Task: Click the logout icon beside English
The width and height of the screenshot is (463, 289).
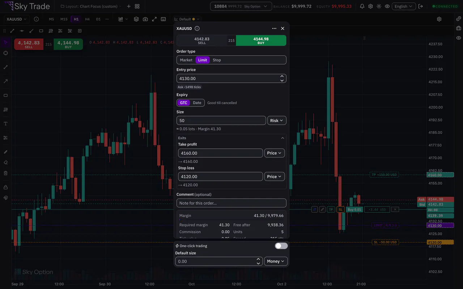Action: pos(420,6)
